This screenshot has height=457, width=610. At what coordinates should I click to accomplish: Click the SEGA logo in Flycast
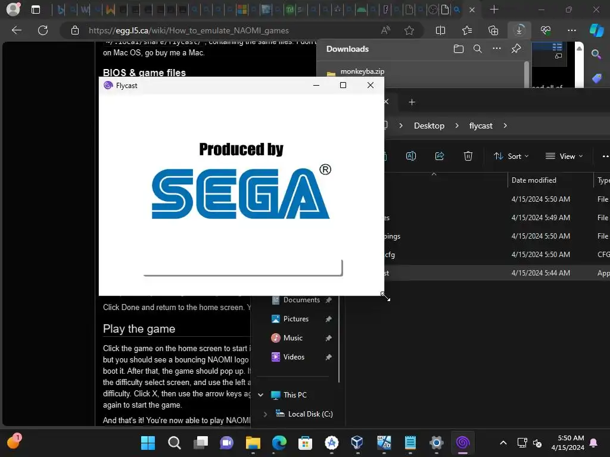[x=241, y=193]
